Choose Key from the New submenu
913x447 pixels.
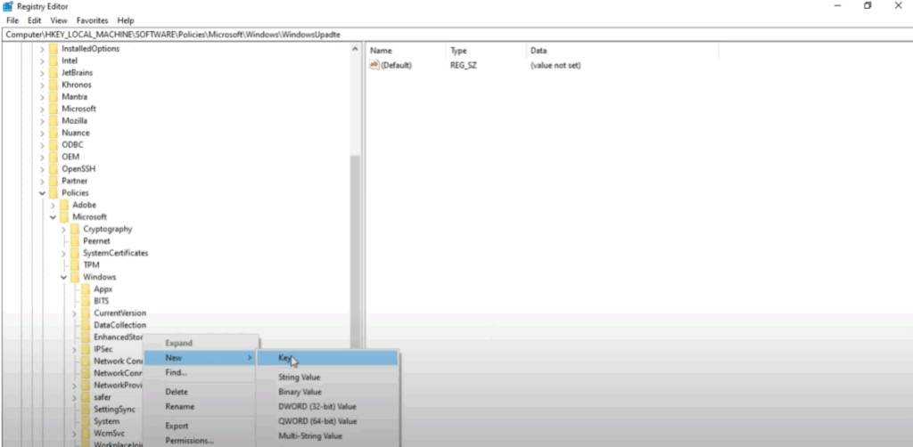[285, 358]
